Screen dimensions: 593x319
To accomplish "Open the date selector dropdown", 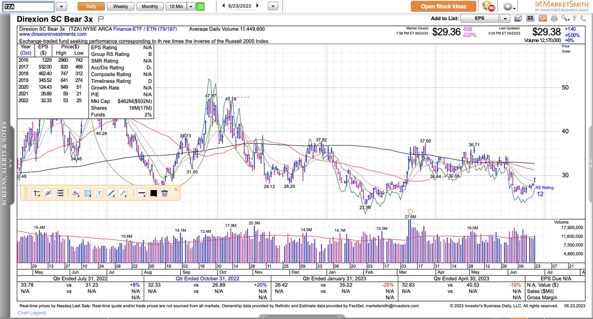I will click(x=273, y=6).
